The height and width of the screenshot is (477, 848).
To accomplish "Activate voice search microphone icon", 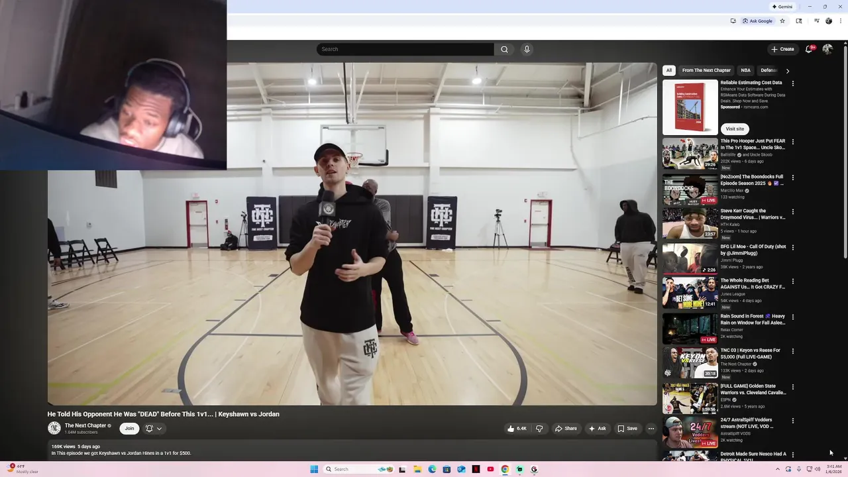I will 527,49.
